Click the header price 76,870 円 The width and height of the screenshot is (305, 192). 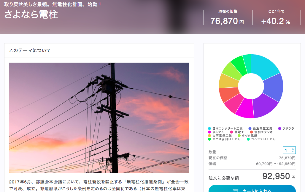(x=227, y=21)
